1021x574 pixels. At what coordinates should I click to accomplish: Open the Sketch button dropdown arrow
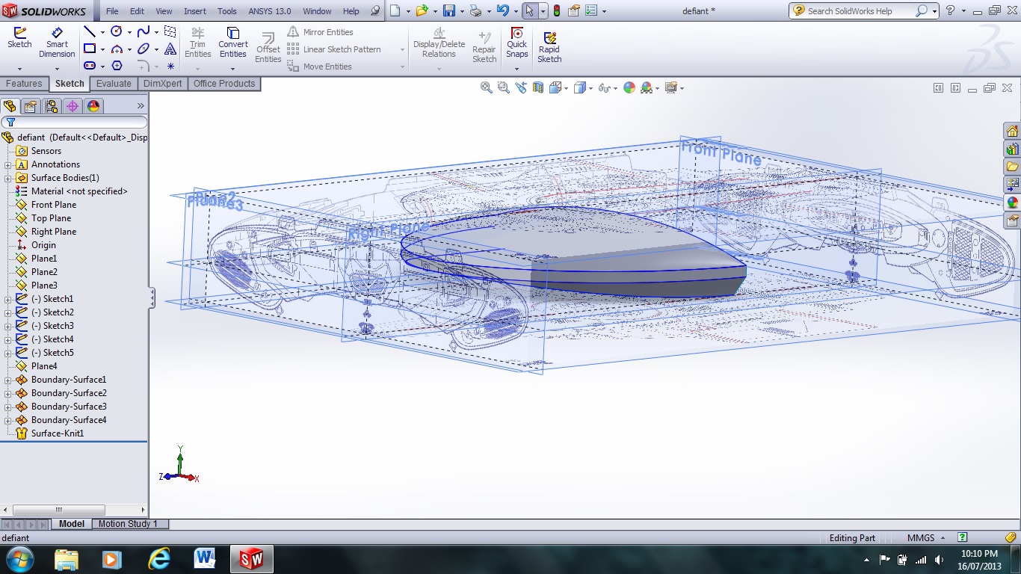19,68
